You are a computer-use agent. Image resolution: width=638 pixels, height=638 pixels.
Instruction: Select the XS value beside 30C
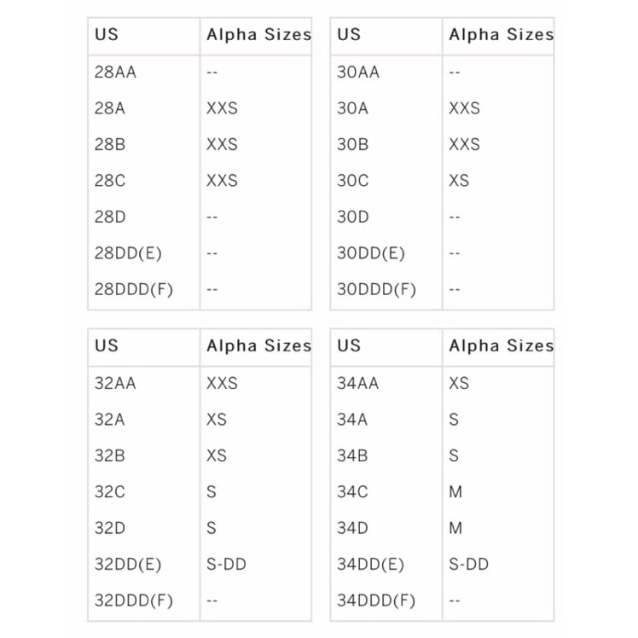click(x=459, y=181)
